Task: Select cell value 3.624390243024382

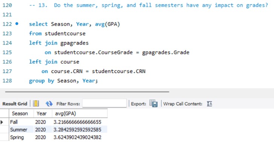Action: (80, 137)
